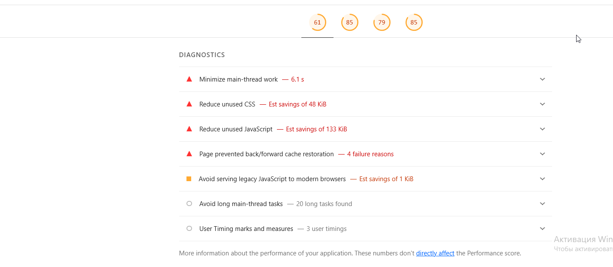Click the red triangle beside back/forward cache audit
613x267 pixels.
click(189, 154)
